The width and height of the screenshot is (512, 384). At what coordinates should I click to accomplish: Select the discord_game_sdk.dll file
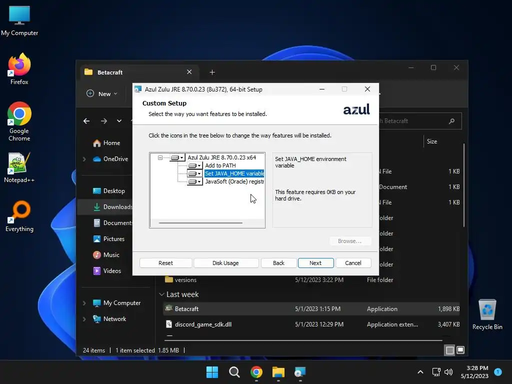[x=311, y=324]
